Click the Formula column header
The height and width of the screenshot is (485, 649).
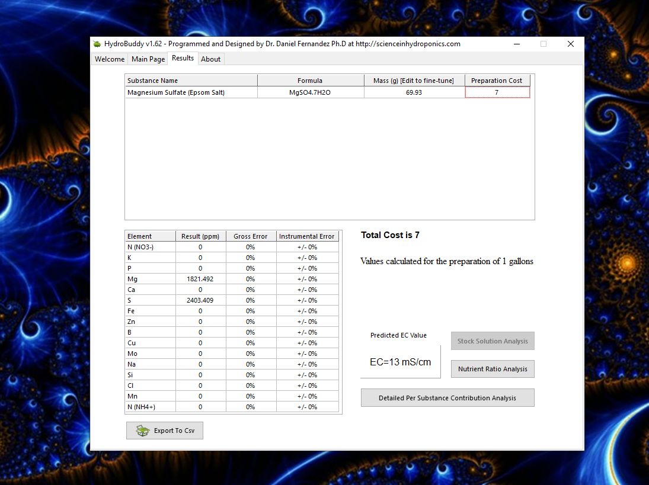(311, 81)
